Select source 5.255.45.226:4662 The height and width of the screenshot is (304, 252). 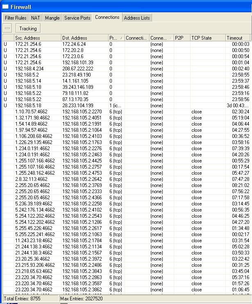click(x=34, y=228)
